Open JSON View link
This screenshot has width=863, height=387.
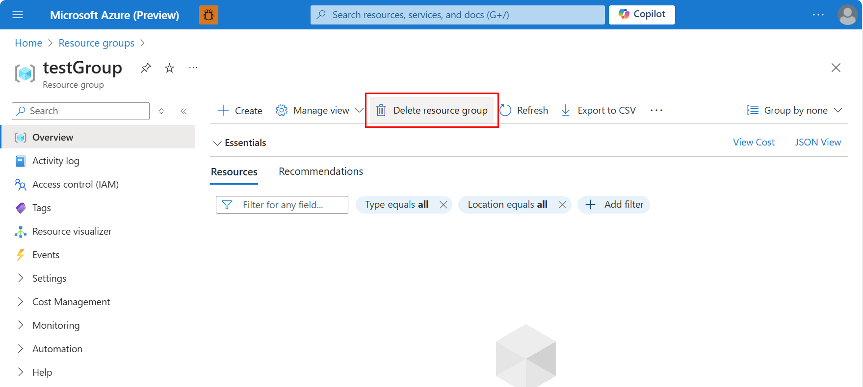tap(818, 142)
